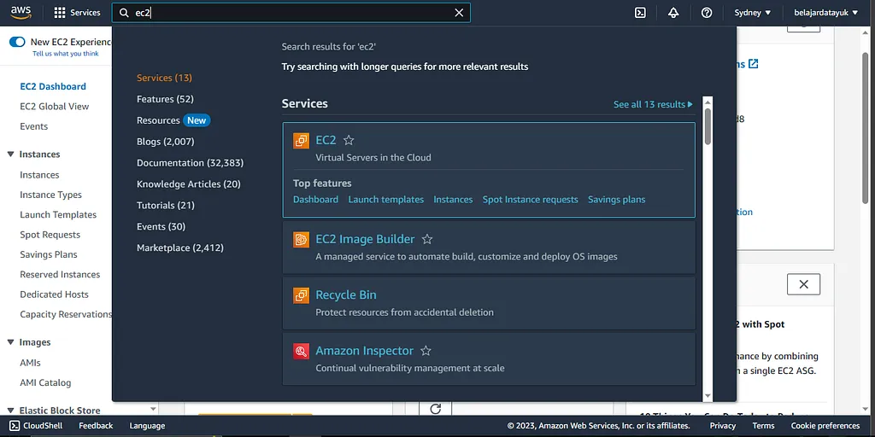Select the Events (30) category
875x437 pixels.
[x=161, y=226]
